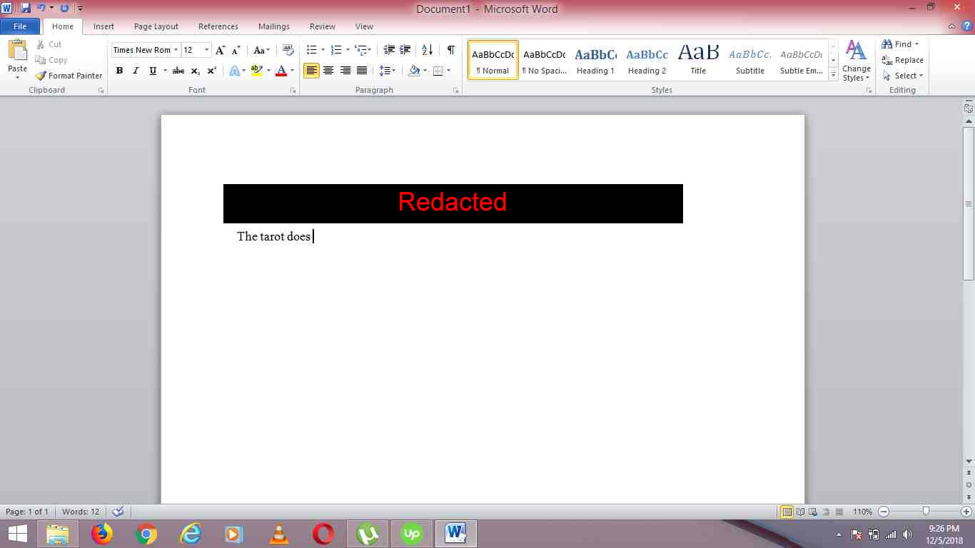Image resolution: width=975 pixels, height=548 pixels.
Task: Undo the last typing action
Action: coord(41,8)
